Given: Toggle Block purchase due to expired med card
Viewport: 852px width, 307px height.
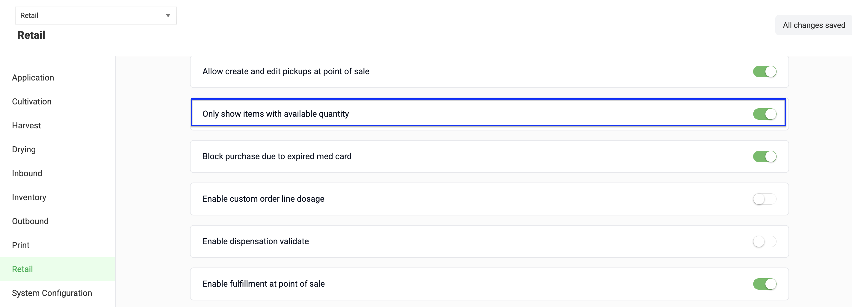Looking at the screenshot, I should click(764, 156).
